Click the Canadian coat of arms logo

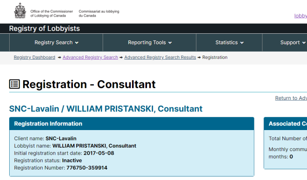20,11
